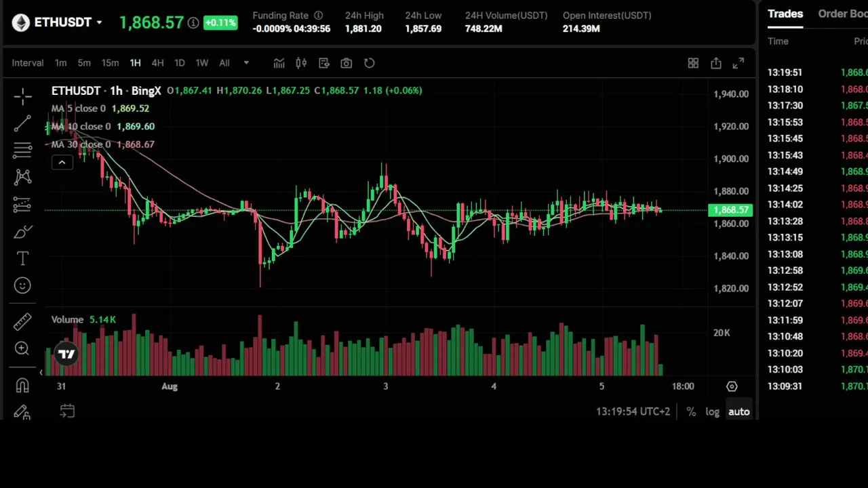Collapse the chart left-side arrow

click(41, 372)
